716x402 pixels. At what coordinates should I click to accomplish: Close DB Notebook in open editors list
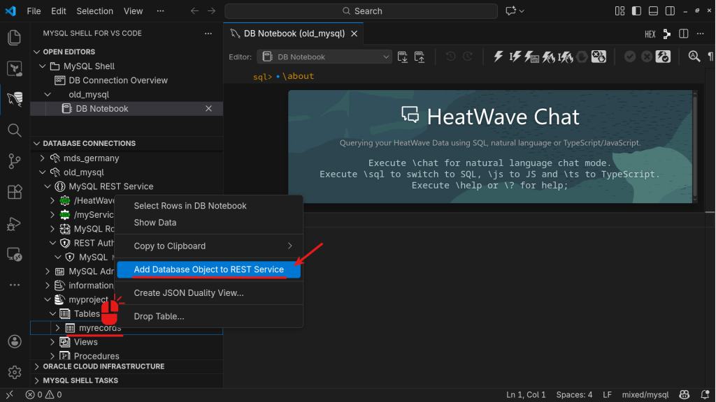click(x=208, y=108)
